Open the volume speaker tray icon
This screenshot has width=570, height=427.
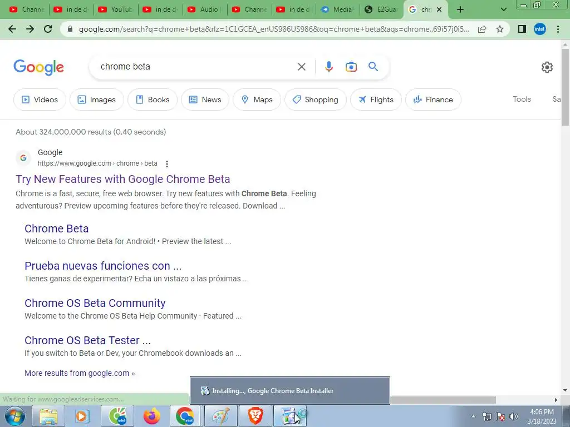pos(513,417)
